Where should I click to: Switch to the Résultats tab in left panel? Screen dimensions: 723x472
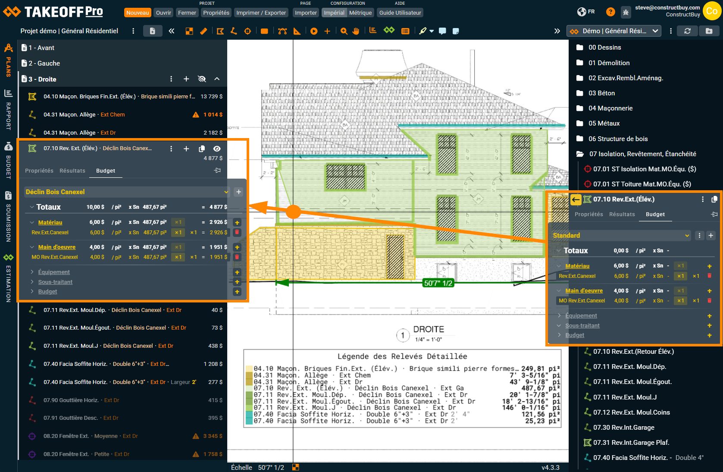tap(72, 171)
